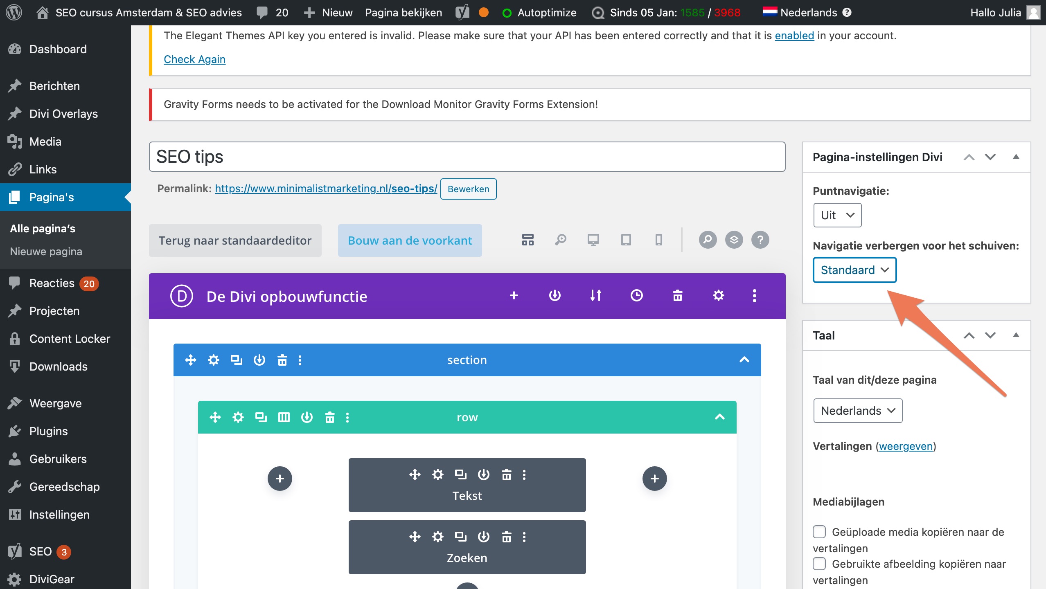Open the WordPress logo menu
This screenshot has height=589, width=1046.
[14, 12]
